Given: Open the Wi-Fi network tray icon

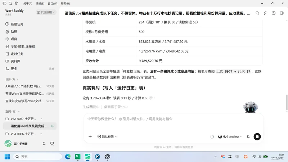Looking at the screenshot, I should (254, 157).
